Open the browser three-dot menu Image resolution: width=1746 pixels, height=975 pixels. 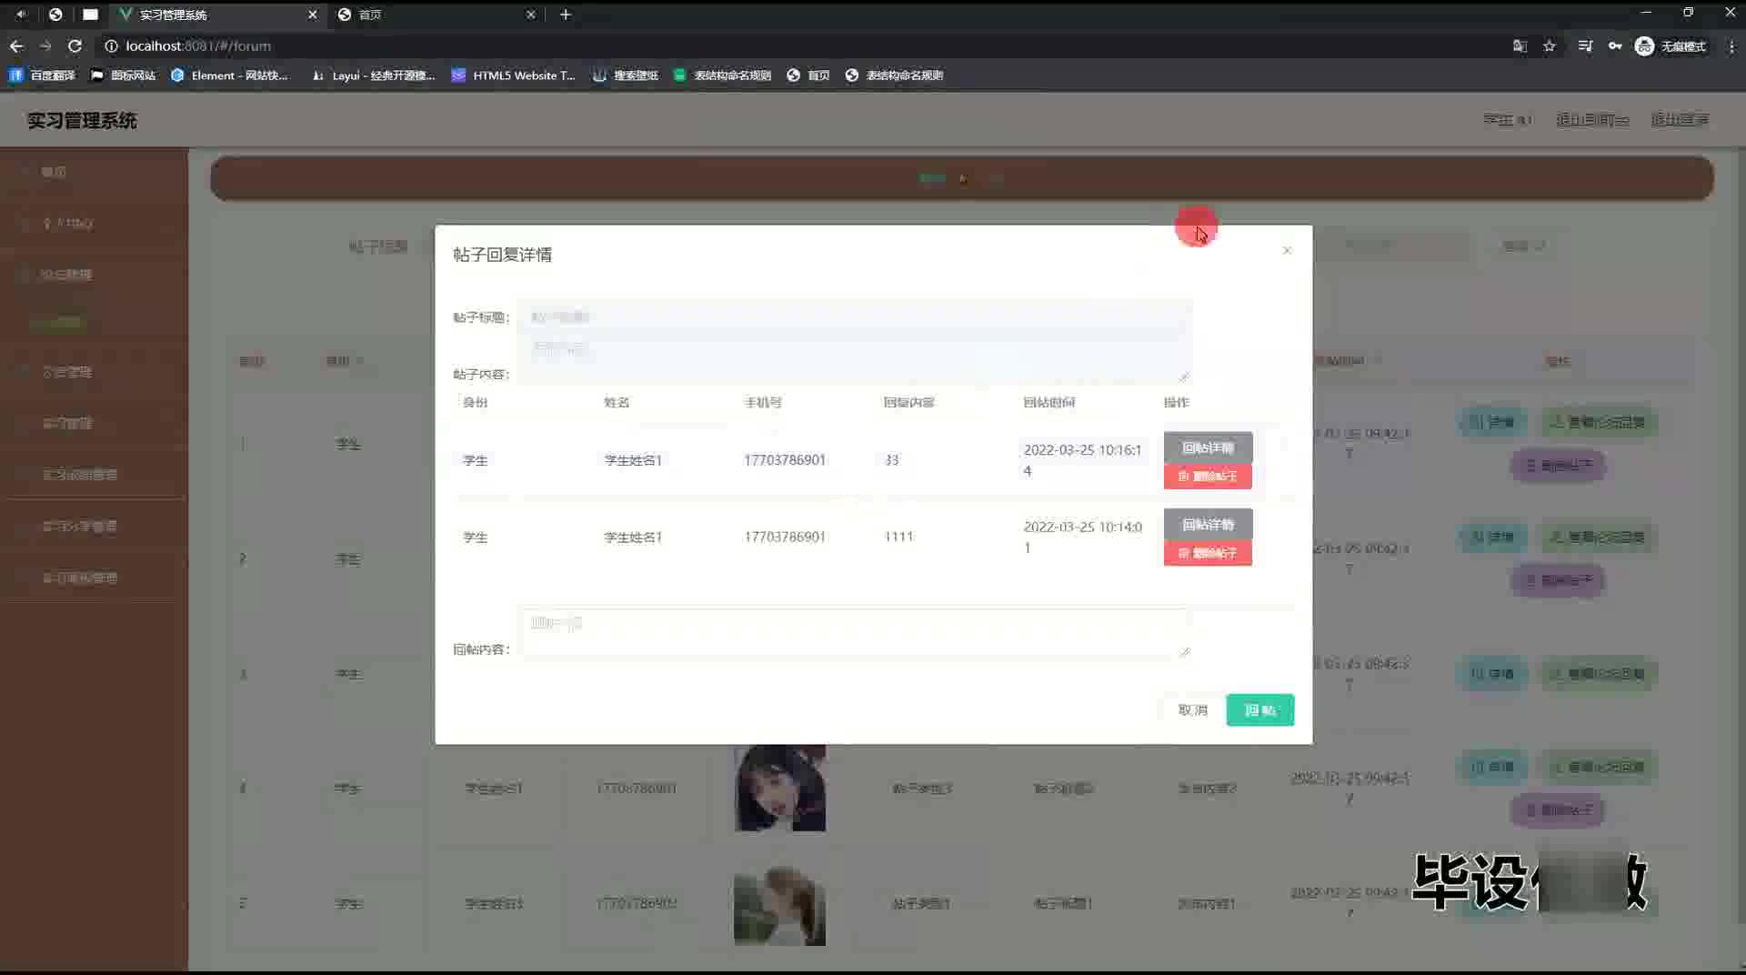coord(1731,46)
